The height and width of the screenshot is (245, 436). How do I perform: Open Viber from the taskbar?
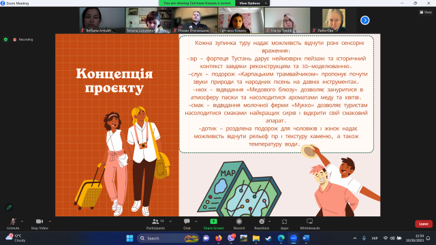(x=232, y=238)
